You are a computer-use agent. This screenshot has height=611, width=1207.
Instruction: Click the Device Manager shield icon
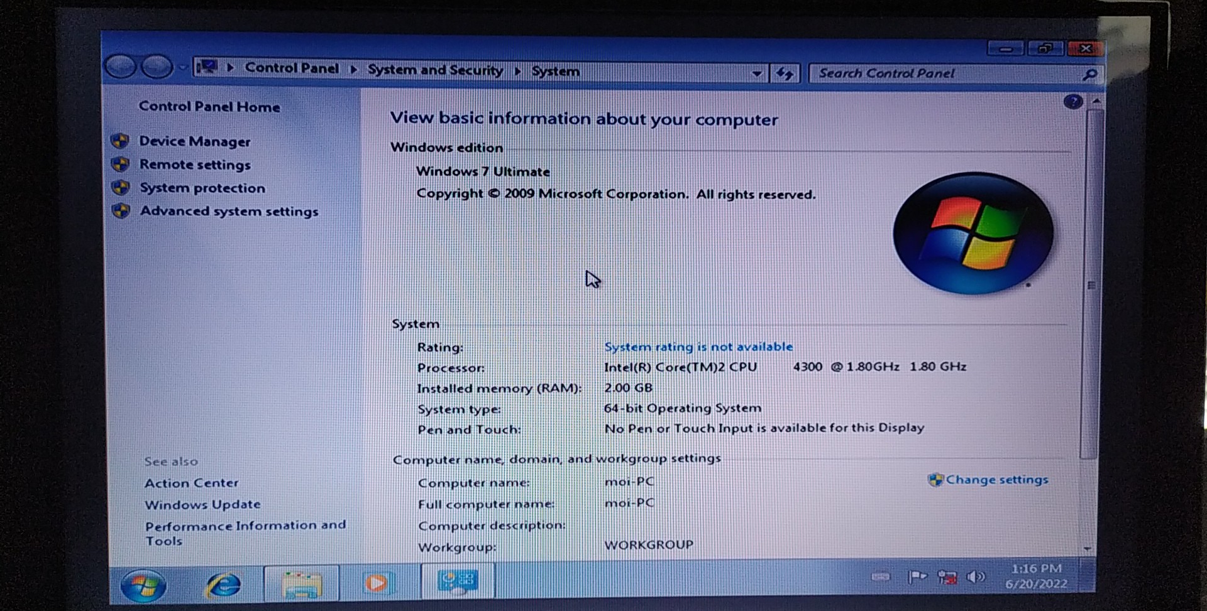120,141
